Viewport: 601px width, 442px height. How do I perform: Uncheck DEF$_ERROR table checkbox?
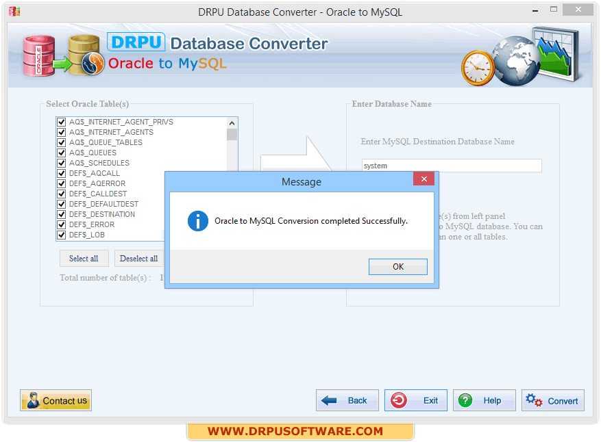tap(61, 224)
